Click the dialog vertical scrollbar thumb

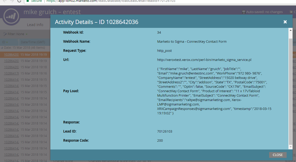(291, 91)
